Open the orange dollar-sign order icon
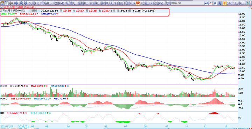252x129 pixels. pyautogui.click(x=224, y=3)
